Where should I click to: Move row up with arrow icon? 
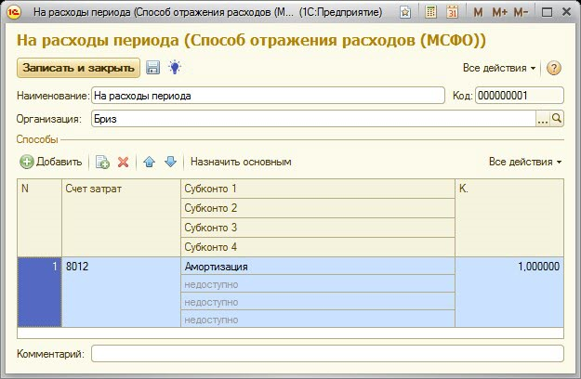(150, 162)
